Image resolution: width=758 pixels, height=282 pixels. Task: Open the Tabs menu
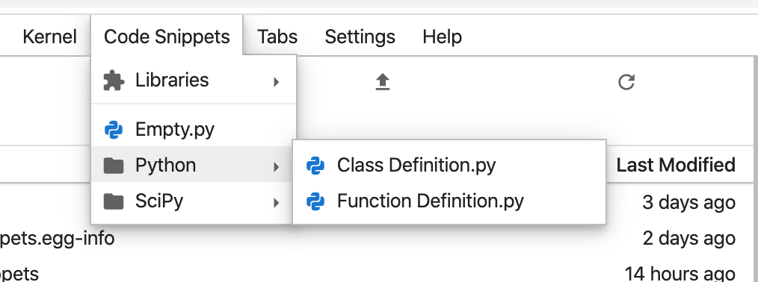(277, 37)
